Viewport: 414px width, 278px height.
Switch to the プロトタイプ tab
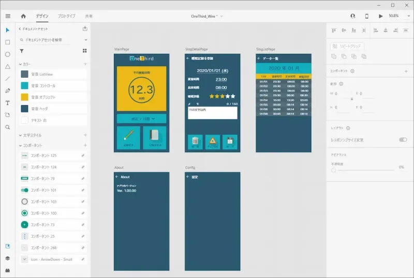click(67, 16)
